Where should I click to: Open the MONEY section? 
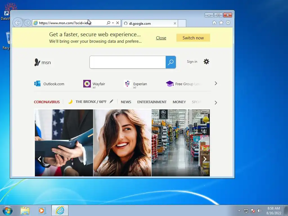click(x=179, y=102)
